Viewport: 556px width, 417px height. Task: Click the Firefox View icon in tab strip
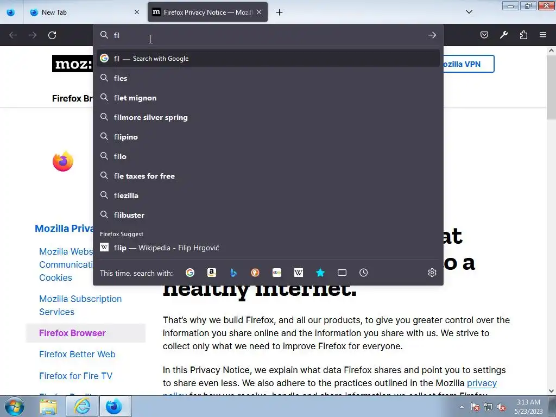click(11, 12)
